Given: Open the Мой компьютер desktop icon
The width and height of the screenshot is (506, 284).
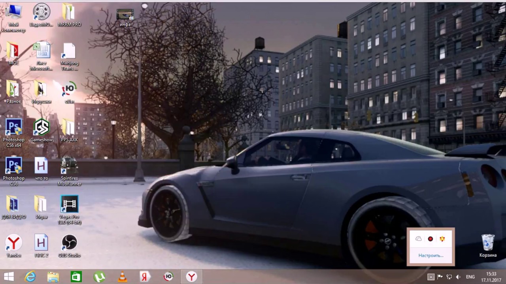Looking at the screenshot, I should coord(13,18).
